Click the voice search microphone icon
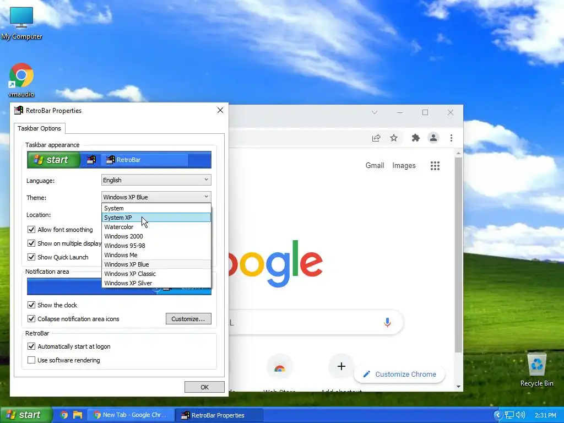The width and height of the screenshot is (564, 423). pyautogui.click(x=387, y=322)
